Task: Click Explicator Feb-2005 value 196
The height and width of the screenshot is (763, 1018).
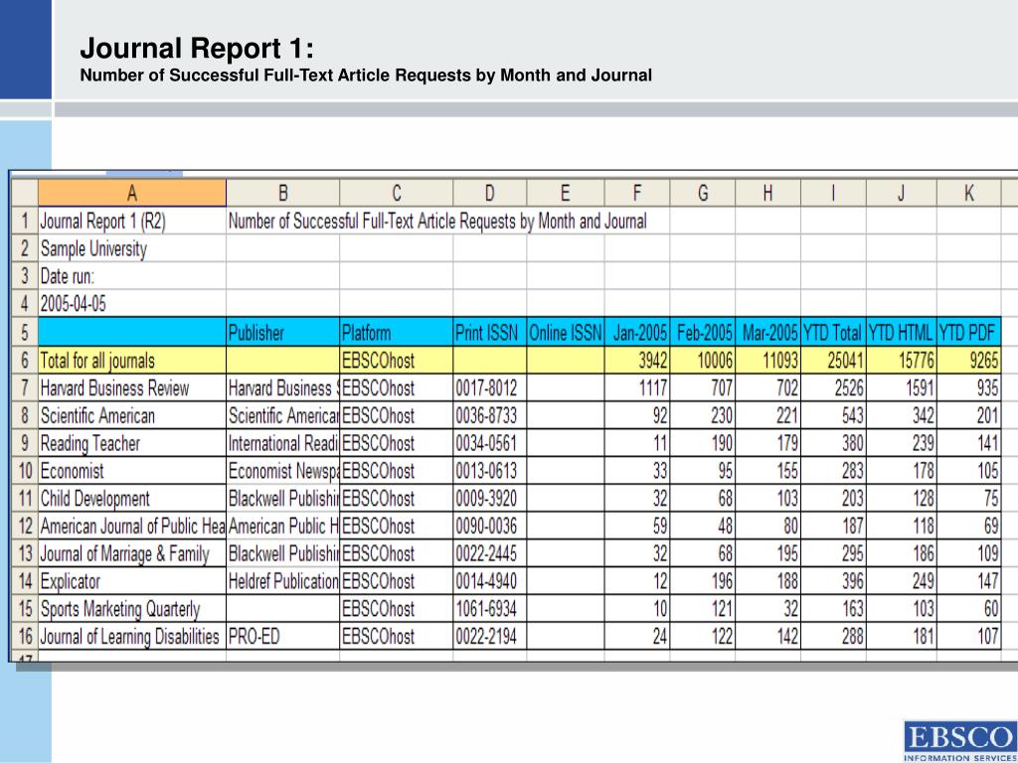Action: [703, 580]
